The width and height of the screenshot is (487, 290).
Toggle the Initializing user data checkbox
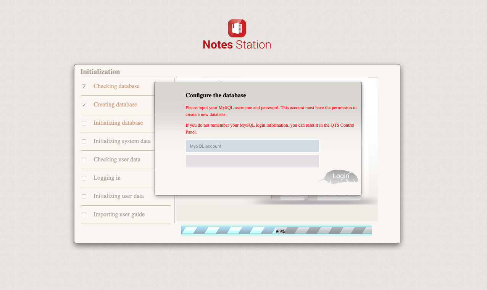(84, 197)
